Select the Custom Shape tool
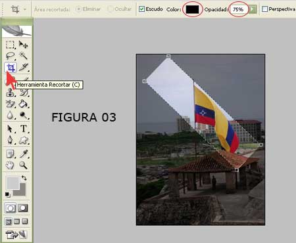 (x=24, y=140)
